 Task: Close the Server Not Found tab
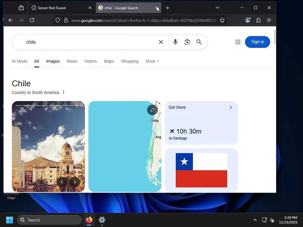(x=90, y=8)
